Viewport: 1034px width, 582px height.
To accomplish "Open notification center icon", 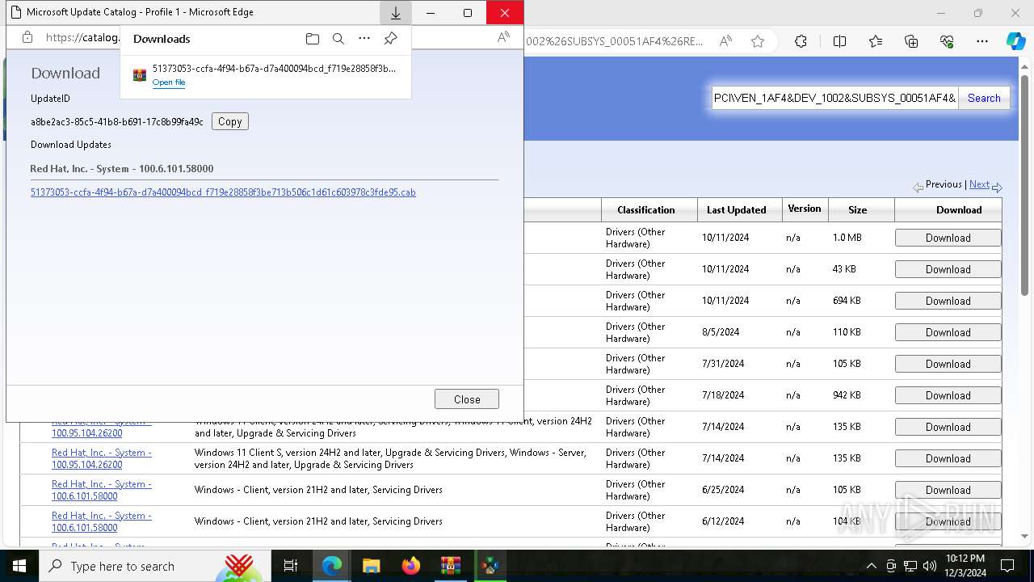I will click(x=1007, y=566).
